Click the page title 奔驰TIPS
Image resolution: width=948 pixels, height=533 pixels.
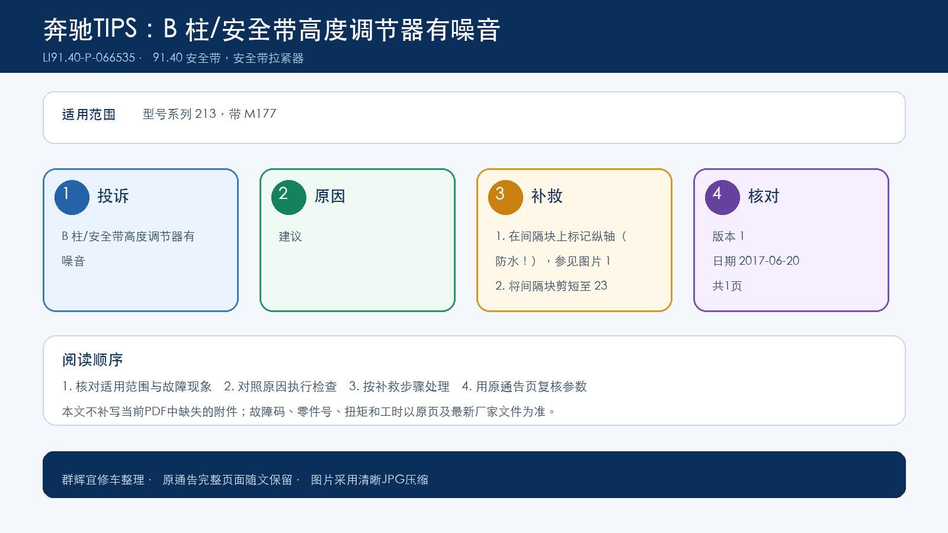(x=272, y=30)
